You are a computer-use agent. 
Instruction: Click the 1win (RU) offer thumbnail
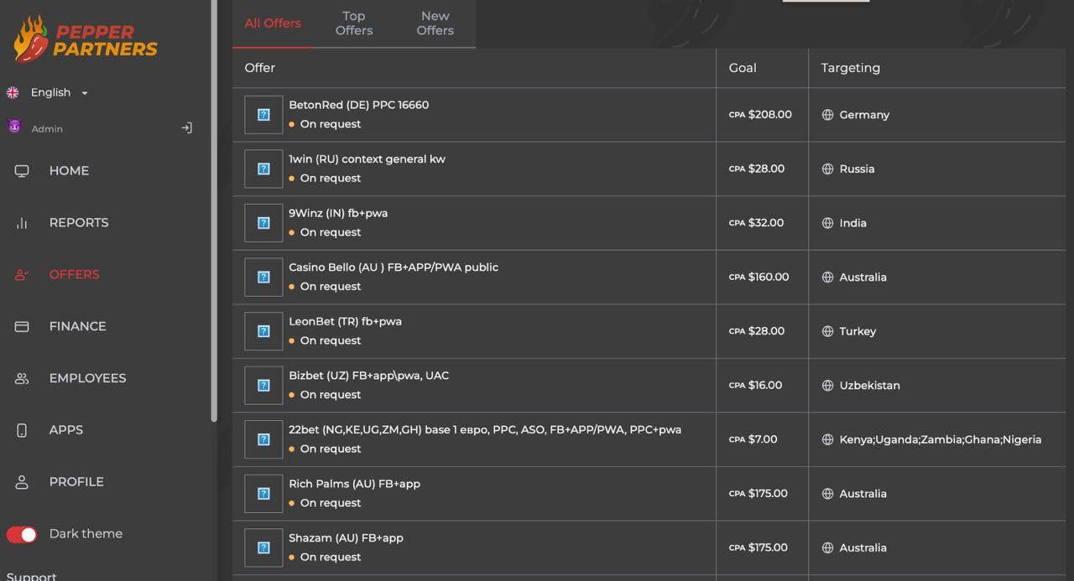(x=263, y=169)
